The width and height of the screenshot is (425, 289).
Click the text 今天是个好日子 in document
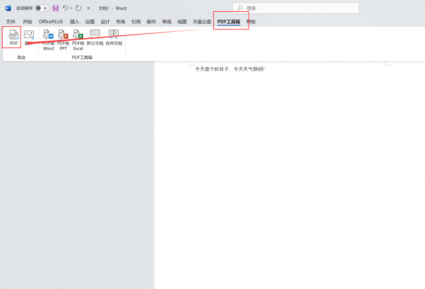point(212,69)
